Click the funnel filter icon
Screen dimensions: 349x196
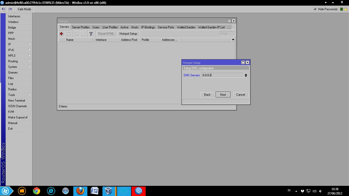click(x=91, y=34)
